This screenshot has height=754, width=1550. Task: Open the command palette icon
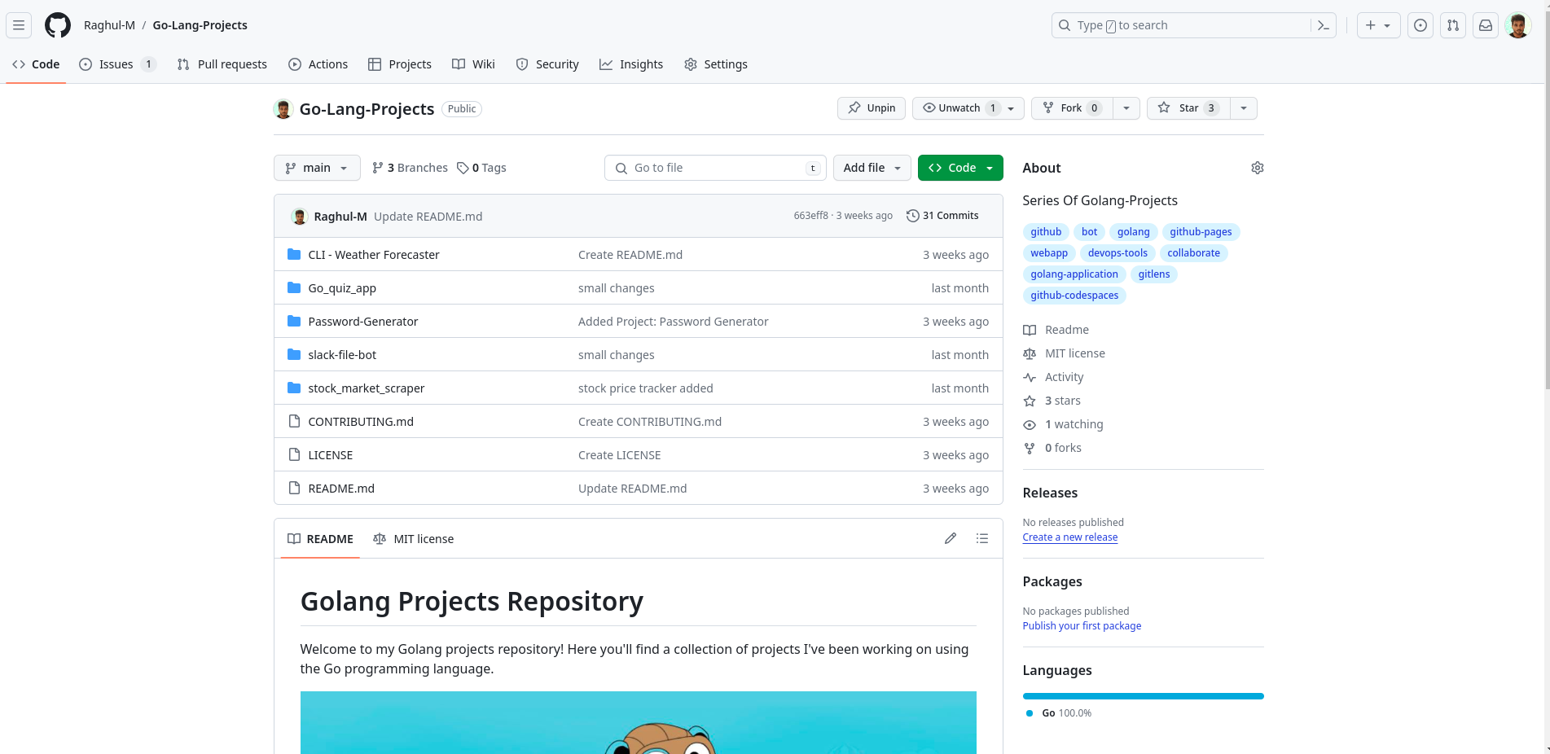(x=1324, y=25)
